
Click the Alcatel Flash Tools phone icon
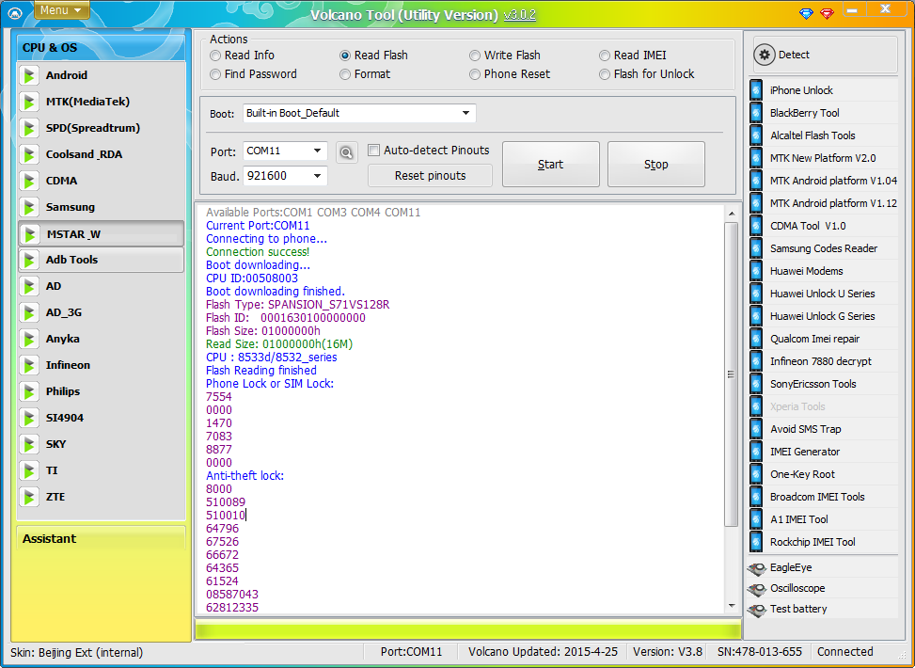tap(756, 135)
